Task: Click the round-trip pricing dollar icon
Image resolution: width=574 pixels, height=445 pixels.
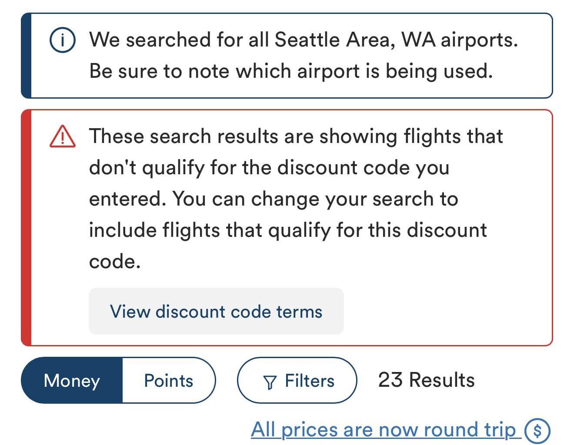Action: (x=537, y=430)
